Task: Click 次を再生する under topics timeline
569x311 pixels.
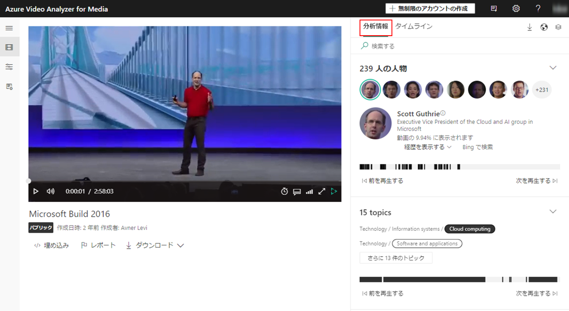Action: pyautogui.click(x=537, y=293)
